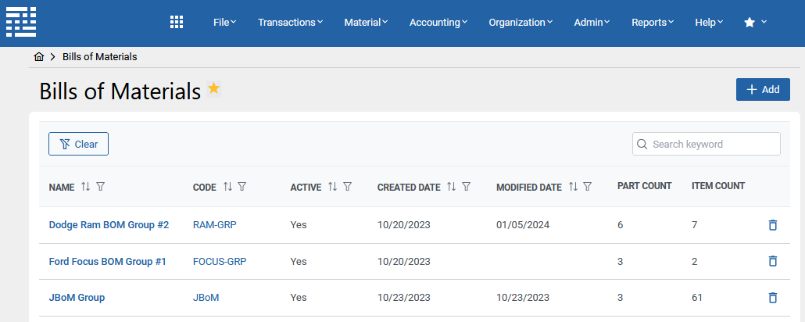Click the item count value 7

point(695,225)
